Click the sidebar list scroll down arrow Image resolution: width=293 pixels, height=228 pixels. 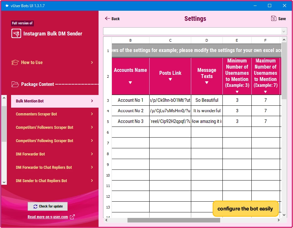pos(4,182)
